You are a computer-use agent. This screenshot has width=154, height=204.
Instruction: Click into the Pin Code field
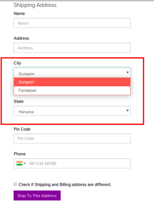tap(72, 138)
